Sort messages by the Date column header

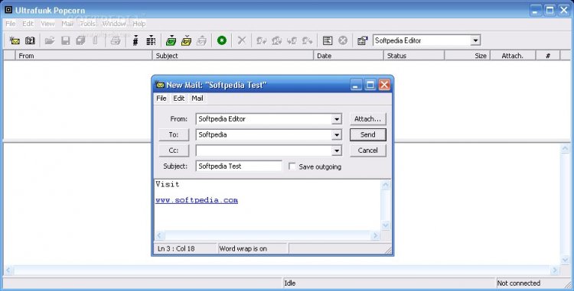pos(348,56)
